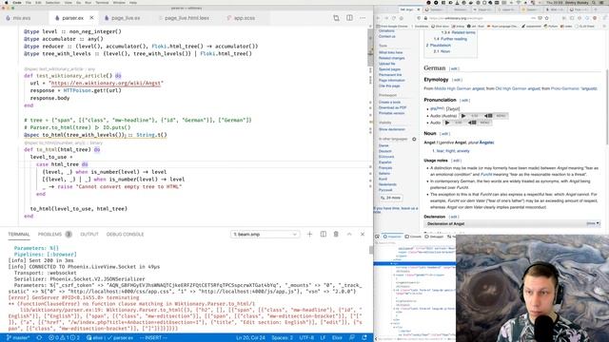Open 'Related changes' in the sidebar
Image resolution: width=609 pixels, height=342 pixels.
[391, 58]
